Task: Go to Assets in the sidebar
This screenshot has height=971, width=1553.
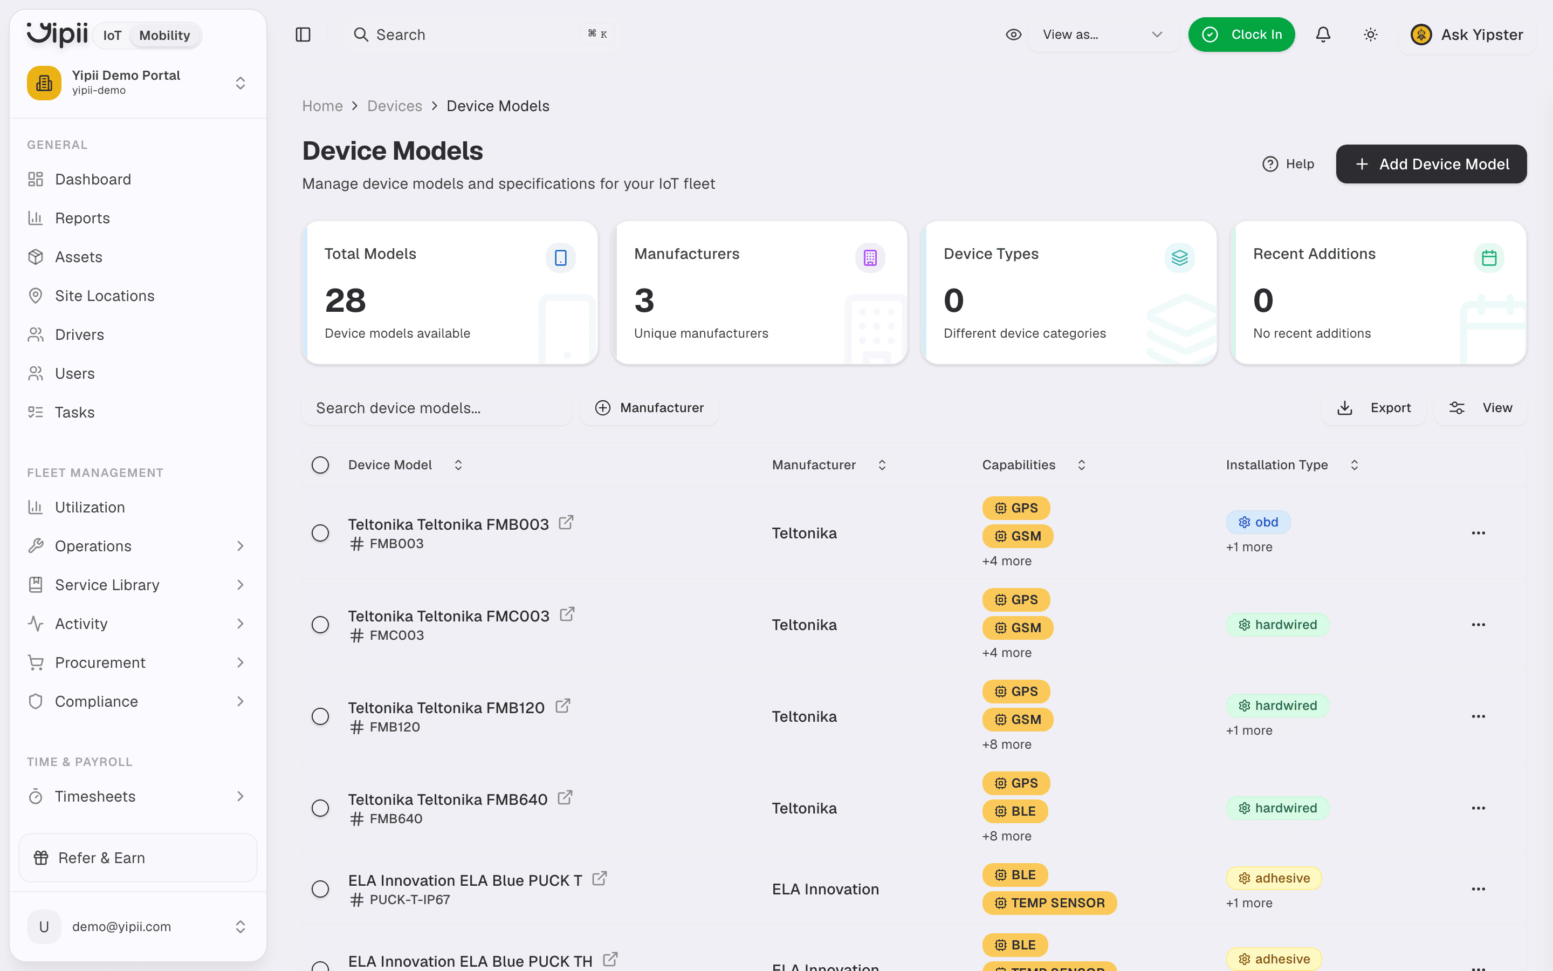Action: pos(138,257)
